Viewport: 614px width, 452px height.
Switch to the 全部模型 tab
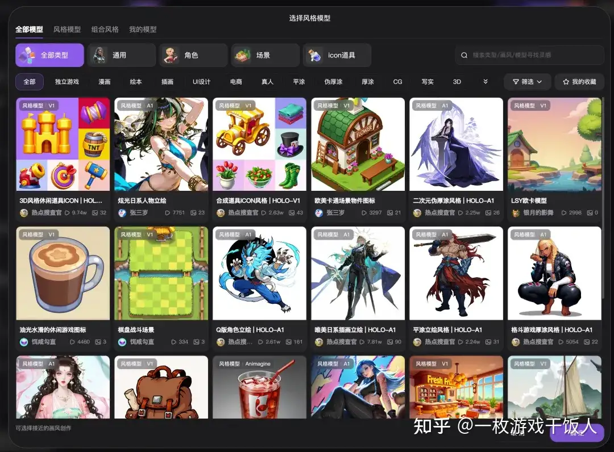coord(29,30)
